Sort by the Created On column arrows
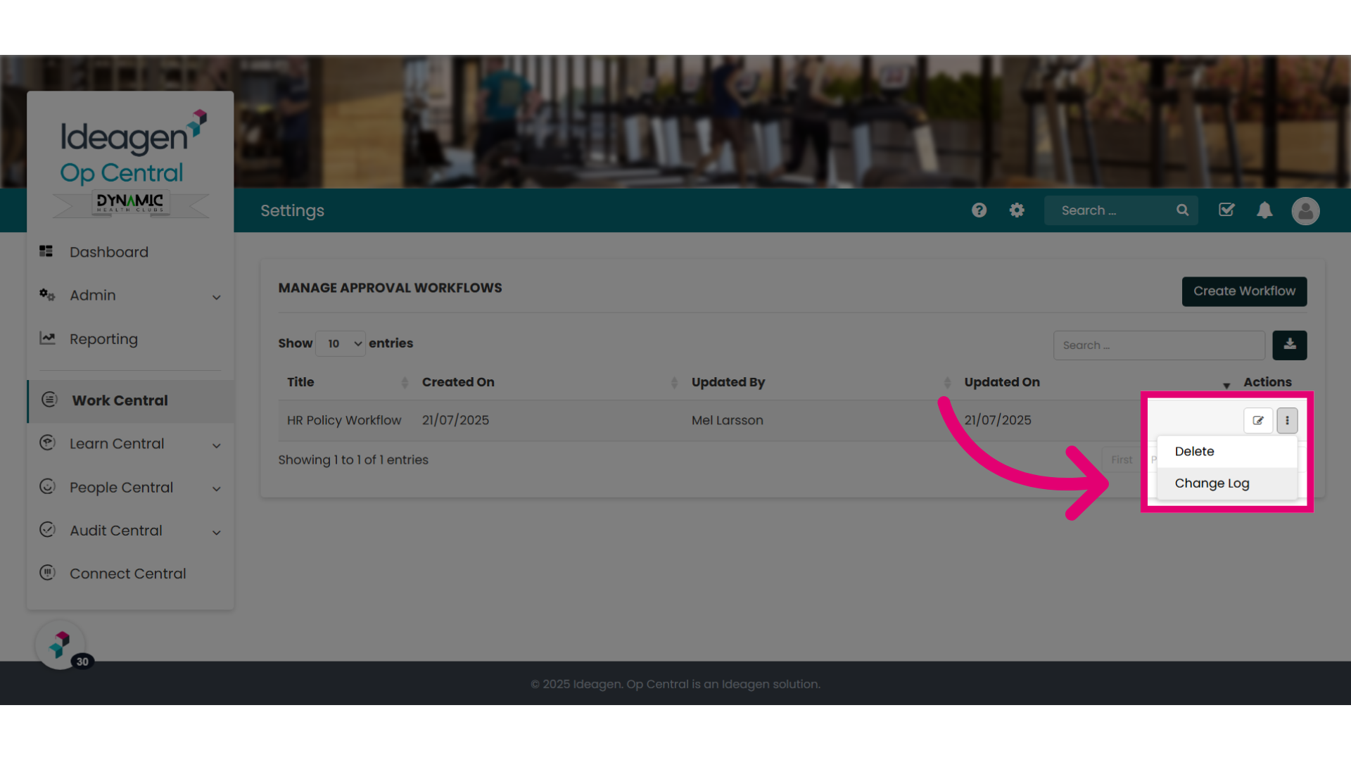 [x=674, y=382]
